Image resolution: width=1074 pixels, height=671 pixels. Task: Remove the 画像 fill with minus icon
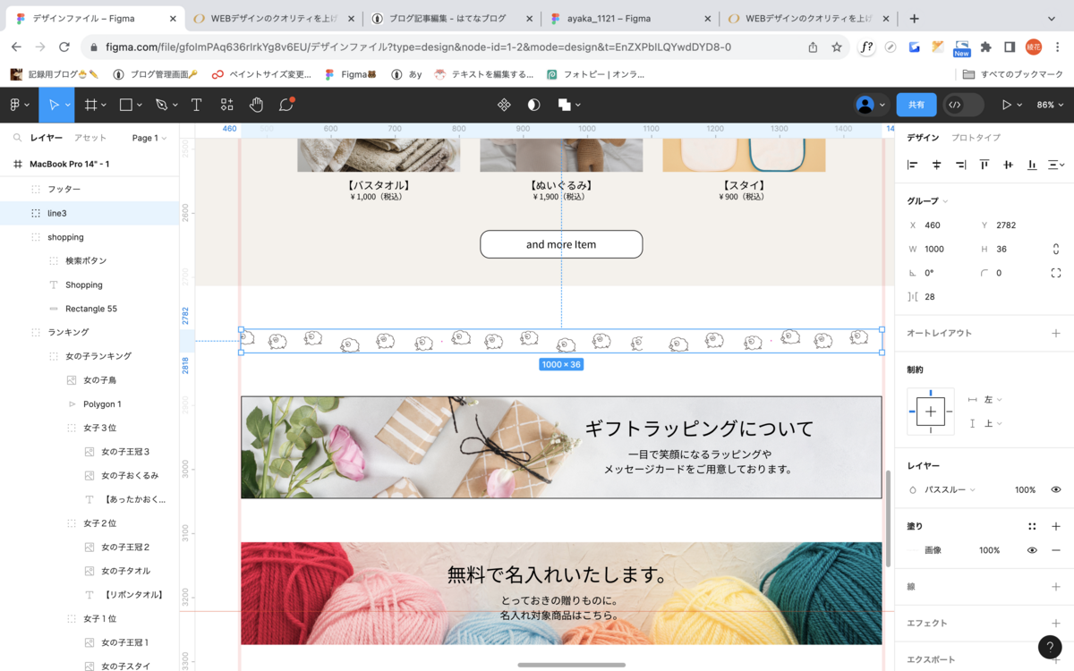1056,550
